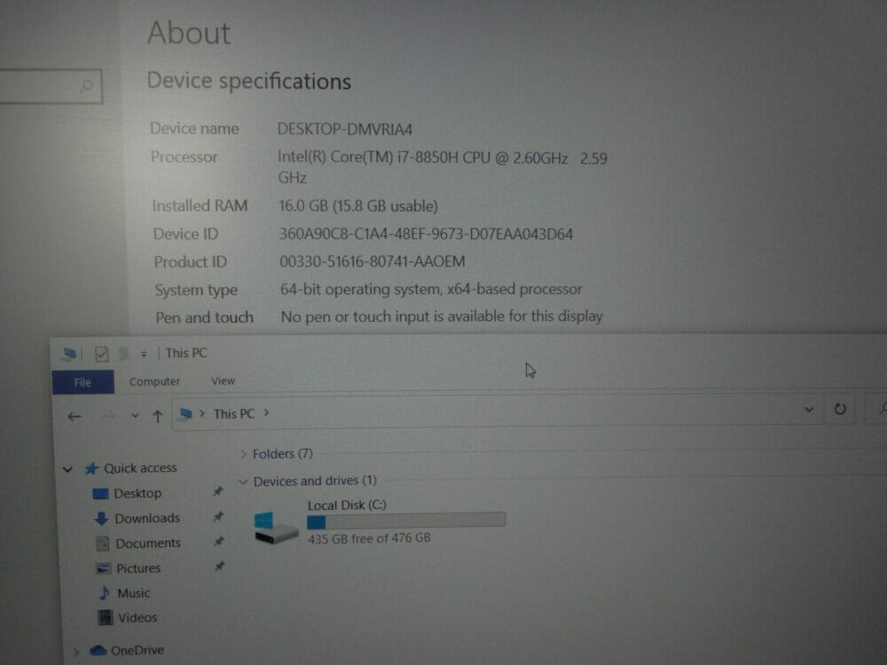Click the forward navigation arrow
This screenshot has width=887, height=665.
click(107, 417)
